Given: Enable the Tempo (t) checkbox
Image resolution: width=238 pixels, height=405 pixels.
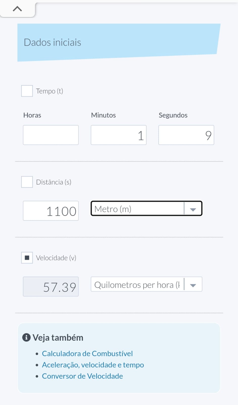Looking at the screenshot, I should (27, 91).
